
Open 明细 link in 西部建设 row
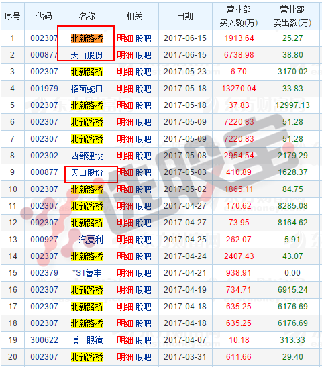[x=125, y=156]
